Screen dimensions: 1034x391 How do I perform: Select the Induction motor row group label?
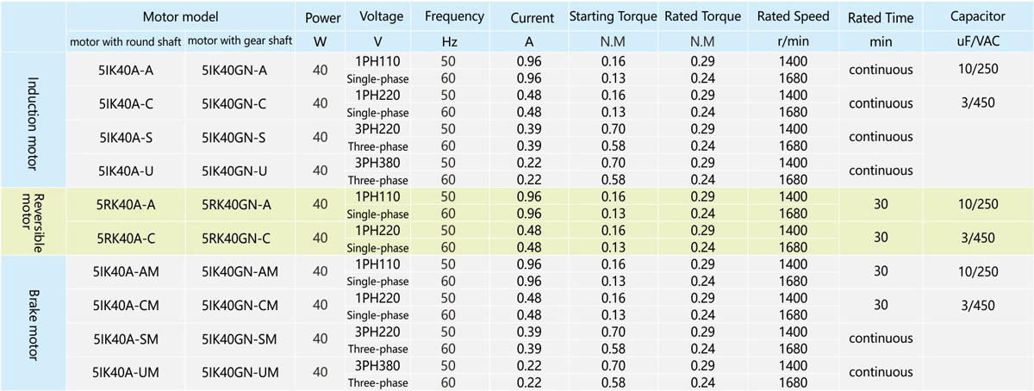click(34, 120)
